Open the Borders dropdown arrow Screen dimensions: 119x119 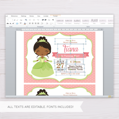[x=53, y=23]
